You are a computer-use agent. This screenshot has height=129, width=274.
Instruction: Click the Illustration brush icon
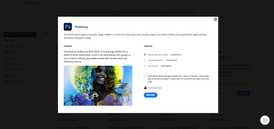click(6, 58)
